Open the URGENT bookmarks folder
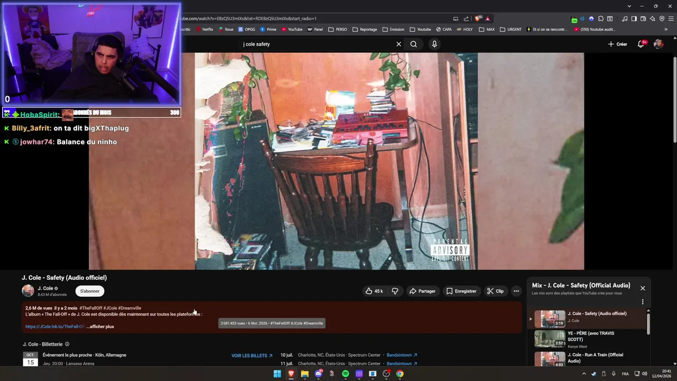 pos(510,29)
